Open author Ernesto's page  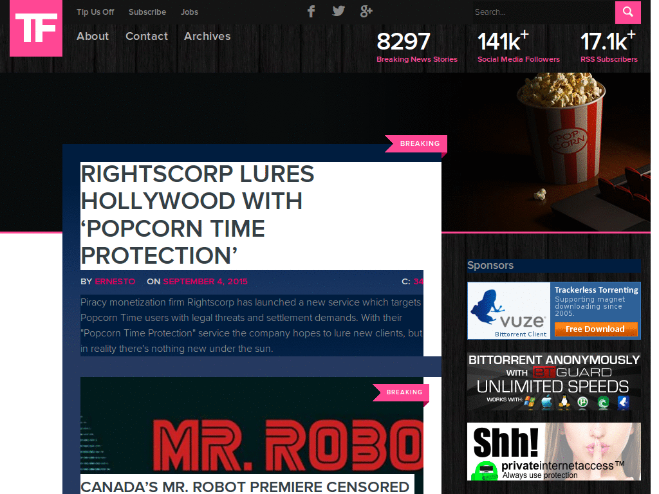pos(115,282)
